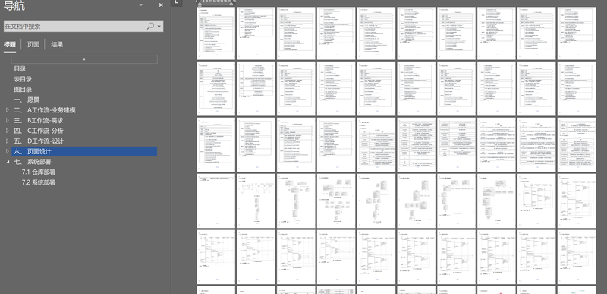Jump to the beginning bar above 目录
The height and width of the screenshot is (294, 607).
tap(84, 59)
